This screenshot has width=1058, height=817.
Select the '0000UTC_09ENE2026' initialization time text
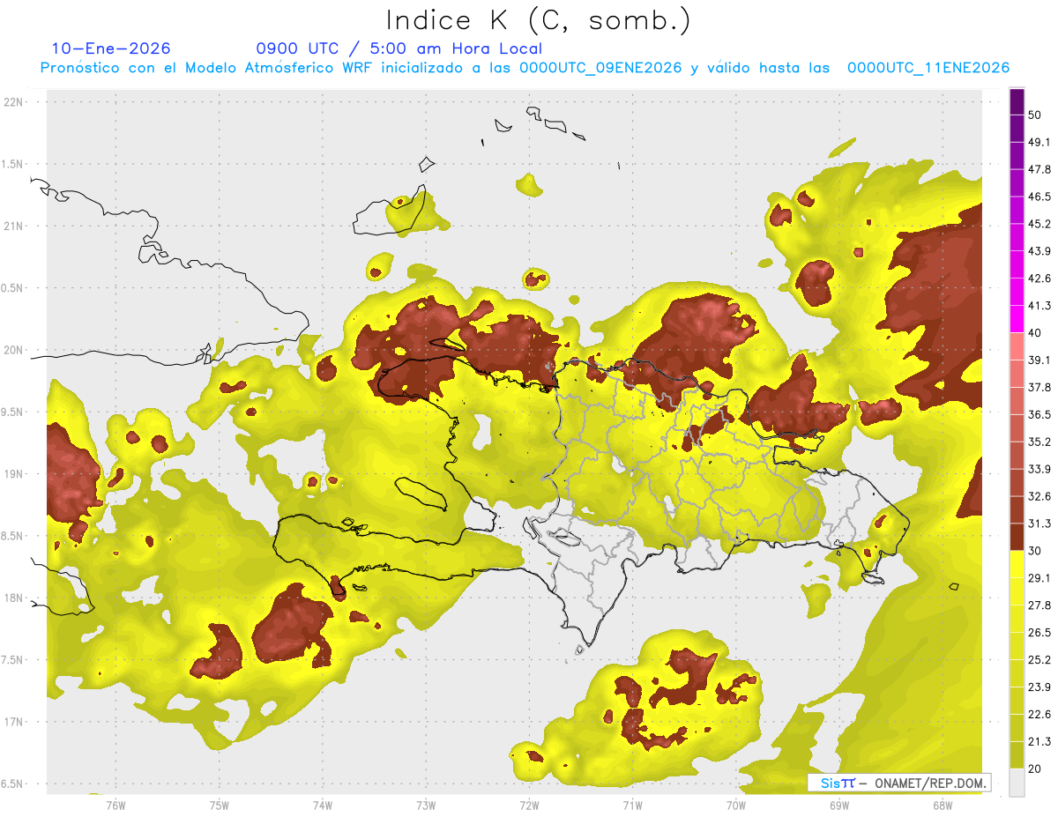600,68
